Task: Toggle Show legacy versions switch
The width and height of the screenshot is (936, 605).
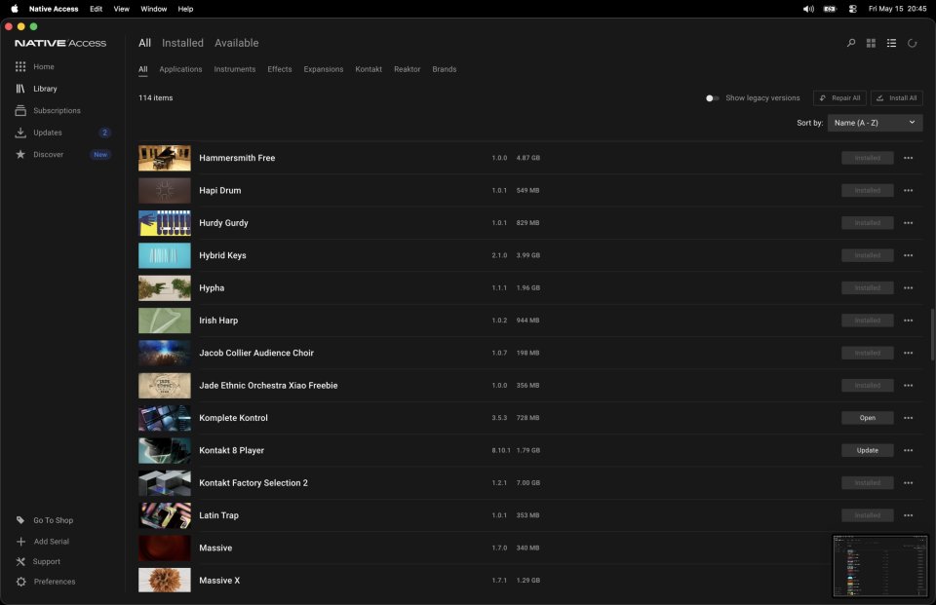Action: tap(712, 97)
